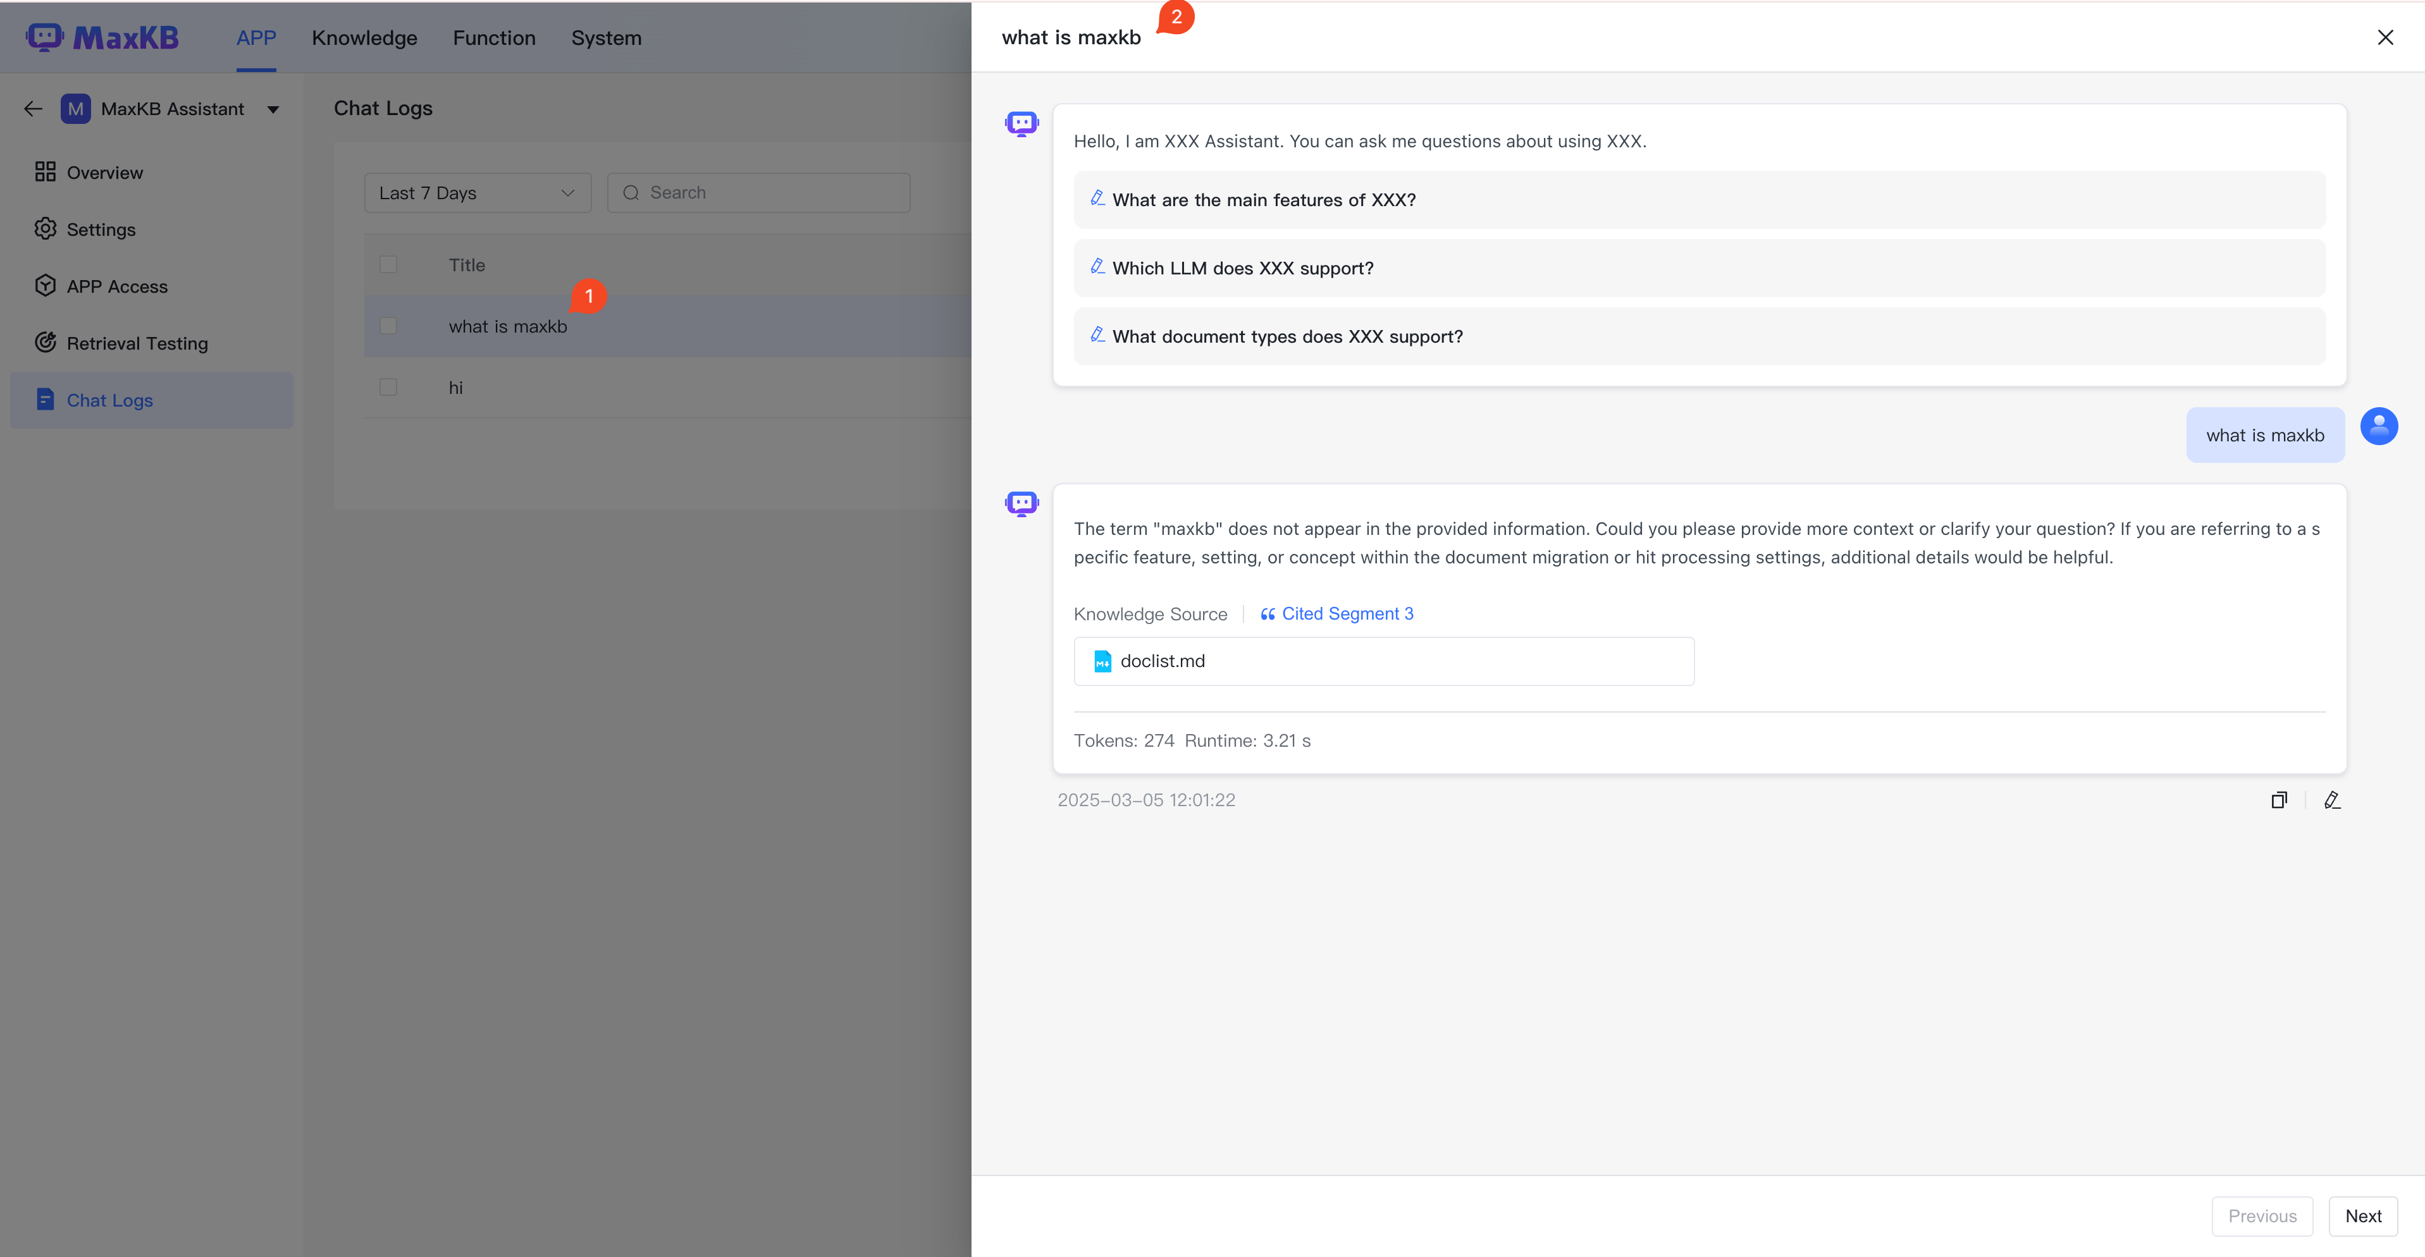Click 'What document types does XXX support?'
Image resolution: width=2425 pixels, height=1257 pixels.
coord(1699,337)
